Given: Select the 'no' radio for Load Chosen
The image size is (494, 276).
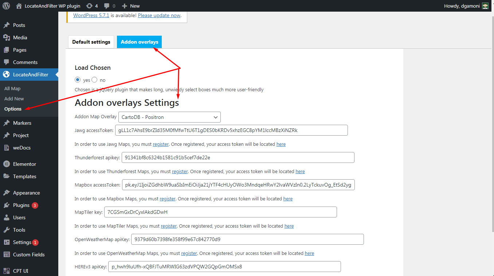Looking at the screenshot, I should 95,80.
